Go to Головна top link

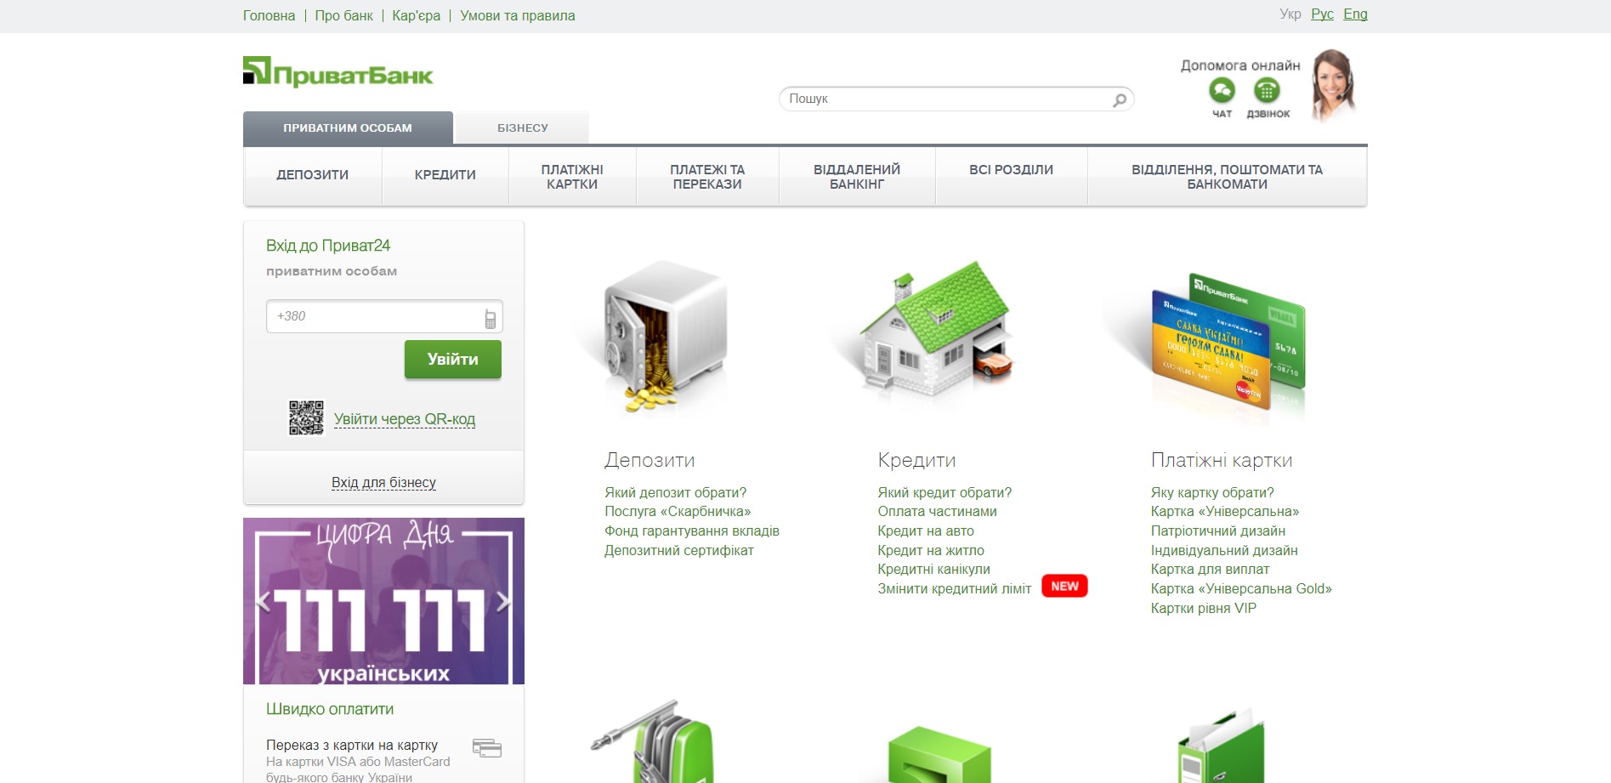[x=269, y=15]
